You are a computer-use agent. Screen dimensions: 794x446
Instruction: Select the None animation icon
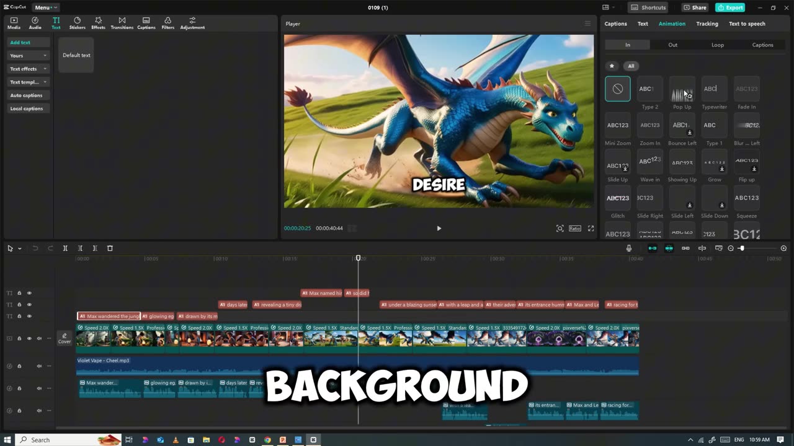[x=618, y=89]
